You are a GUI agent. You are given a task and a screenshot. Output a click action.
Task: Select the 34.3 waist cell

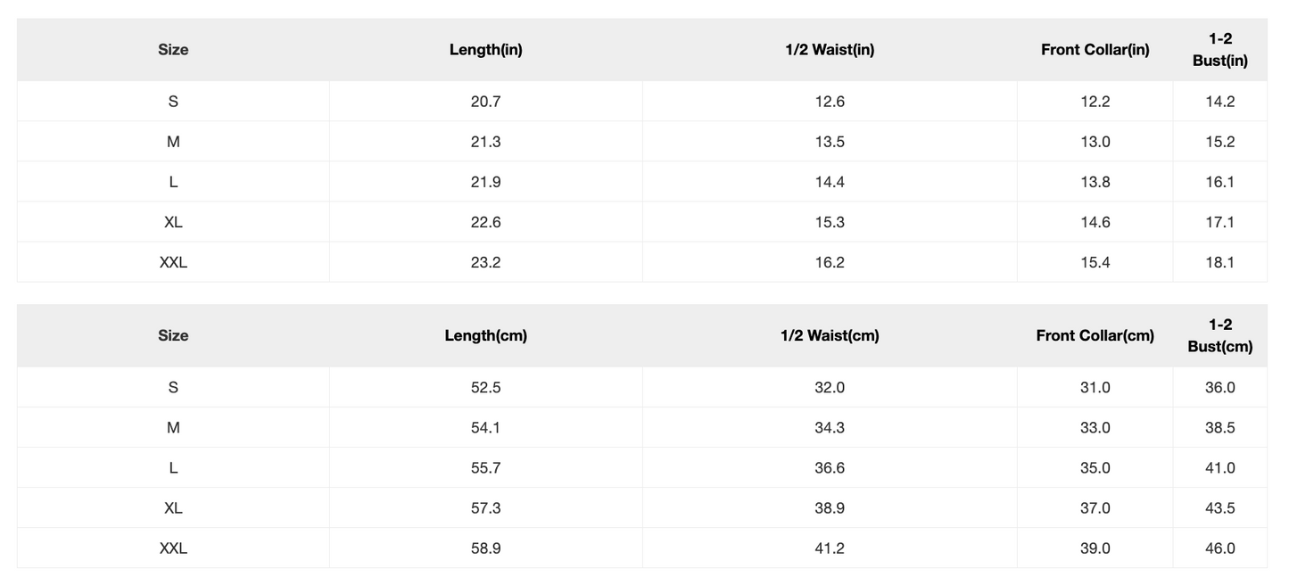pyautogui.click(x=830, y=428)
